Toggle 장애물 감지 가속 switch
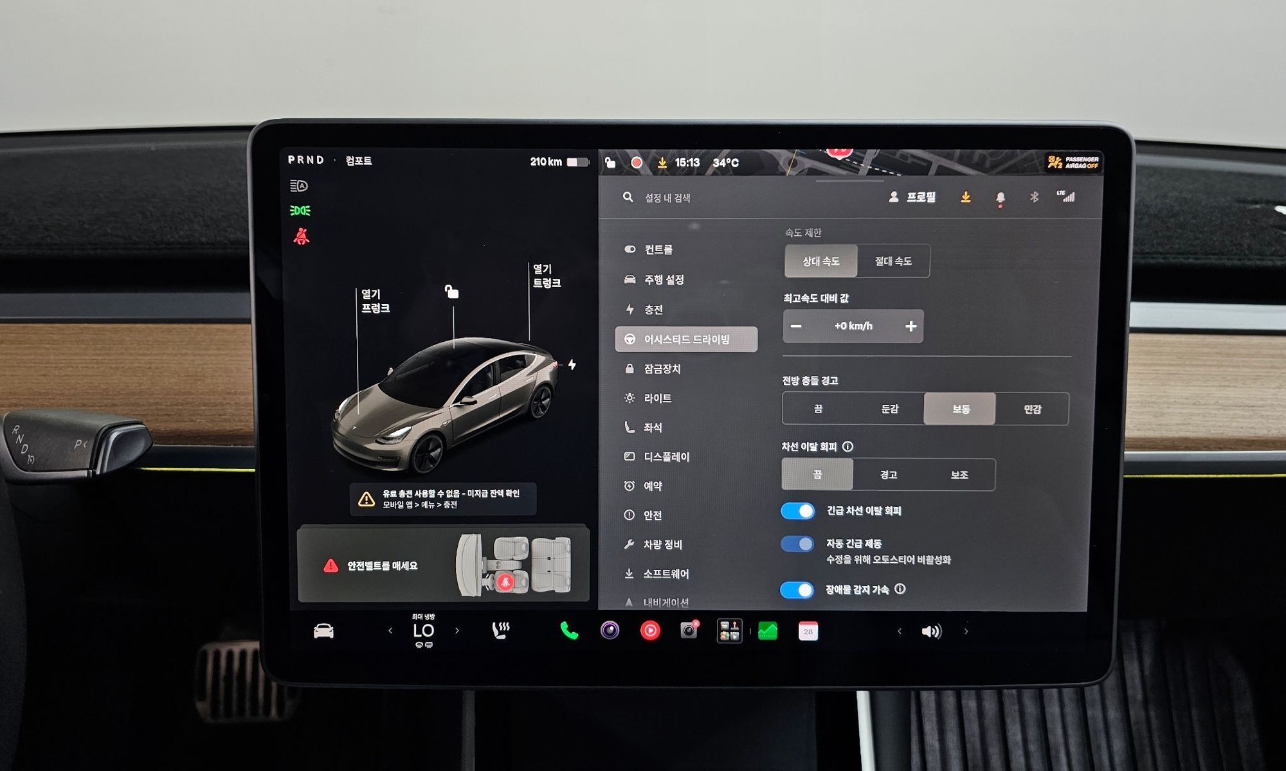The height and width of the screenshot is (771, 1286). [797, 590]
